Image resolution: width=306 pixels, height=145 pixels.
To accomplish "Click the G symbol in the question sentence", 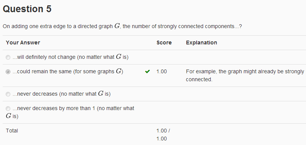I will 117,26.
